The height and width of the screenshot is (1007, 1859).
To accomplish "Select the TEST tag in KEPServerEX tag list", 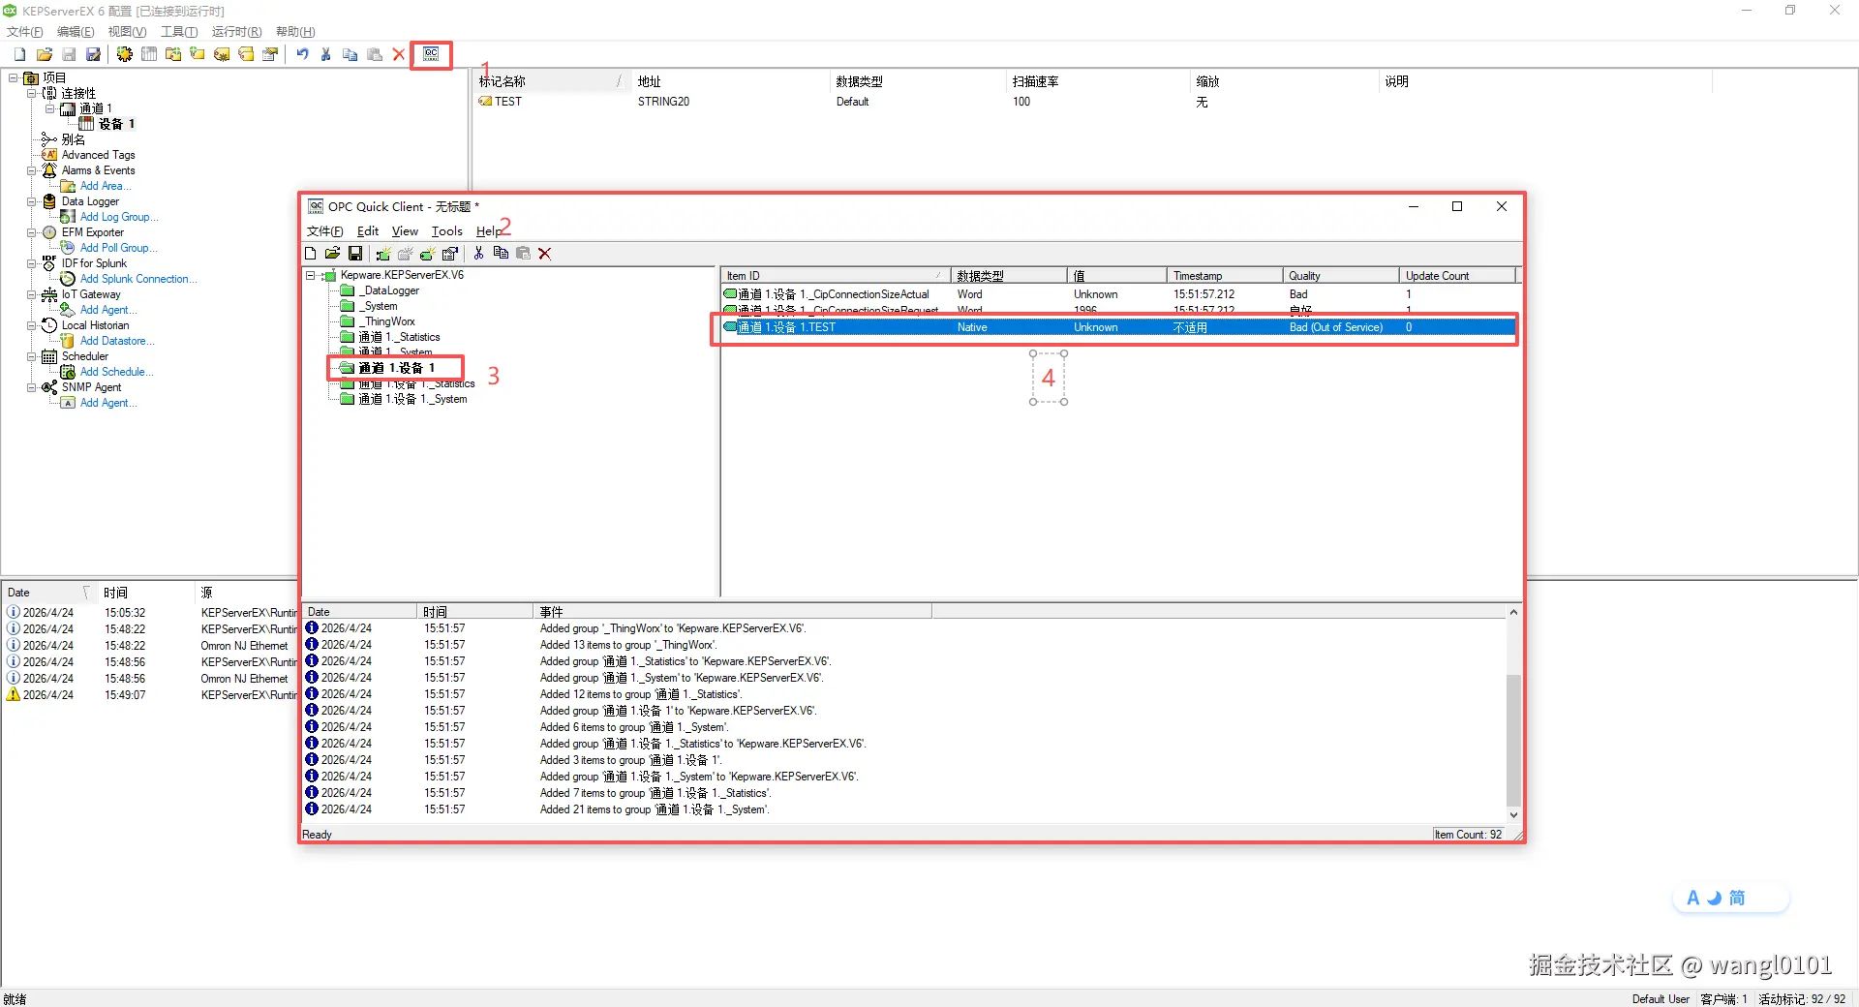I will 507,102.
